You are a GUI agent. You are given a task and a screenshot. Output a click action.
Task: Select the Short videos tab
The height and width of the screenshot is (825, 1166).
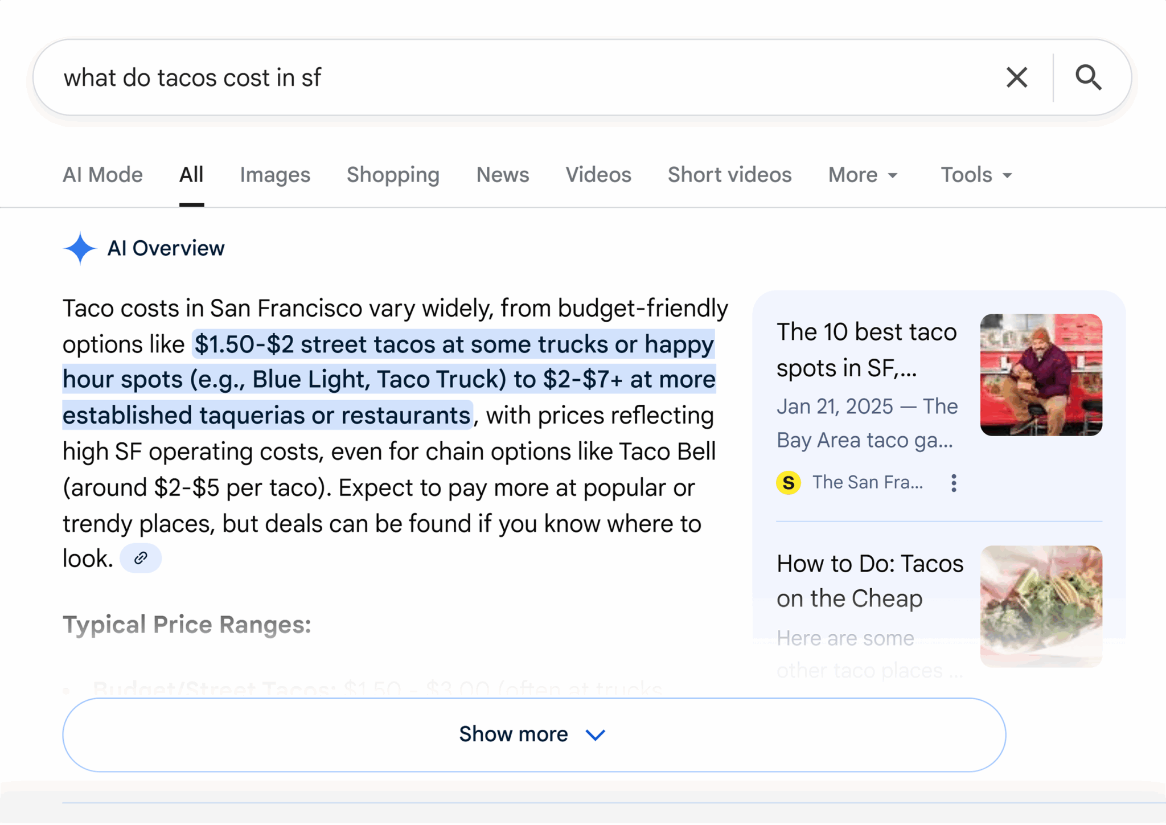tap(729, 175)
